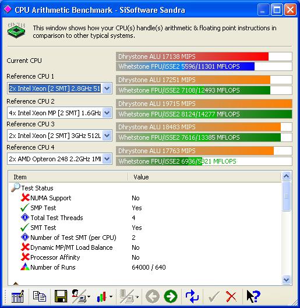Click the red Cancel X icon
Image resolution: width=300 pixels, height=308 pixels.
point(231,296)
